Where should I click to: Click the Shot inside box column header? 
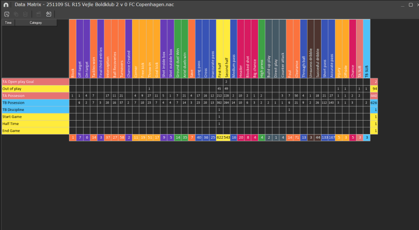click(164, 48)
